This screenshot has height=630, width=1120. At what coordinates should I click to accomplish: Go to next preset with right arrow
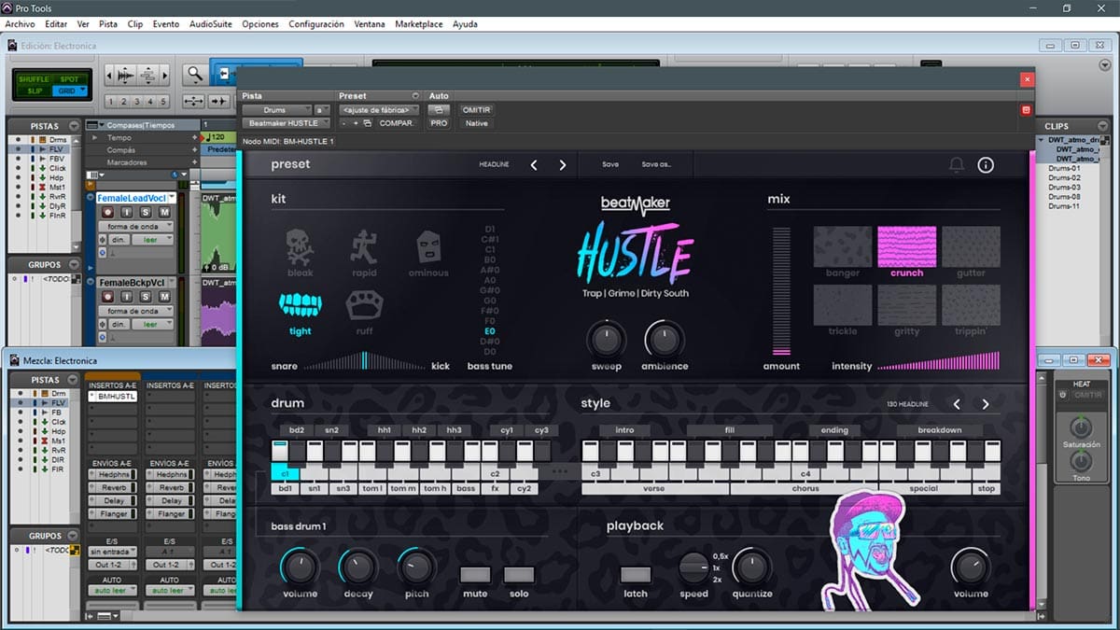click(563, 165)
